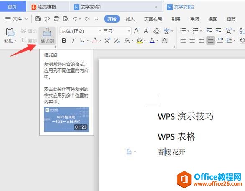Click the text line 'WPS 演示技巧'

pyautogui.click(x=186, y=116)
